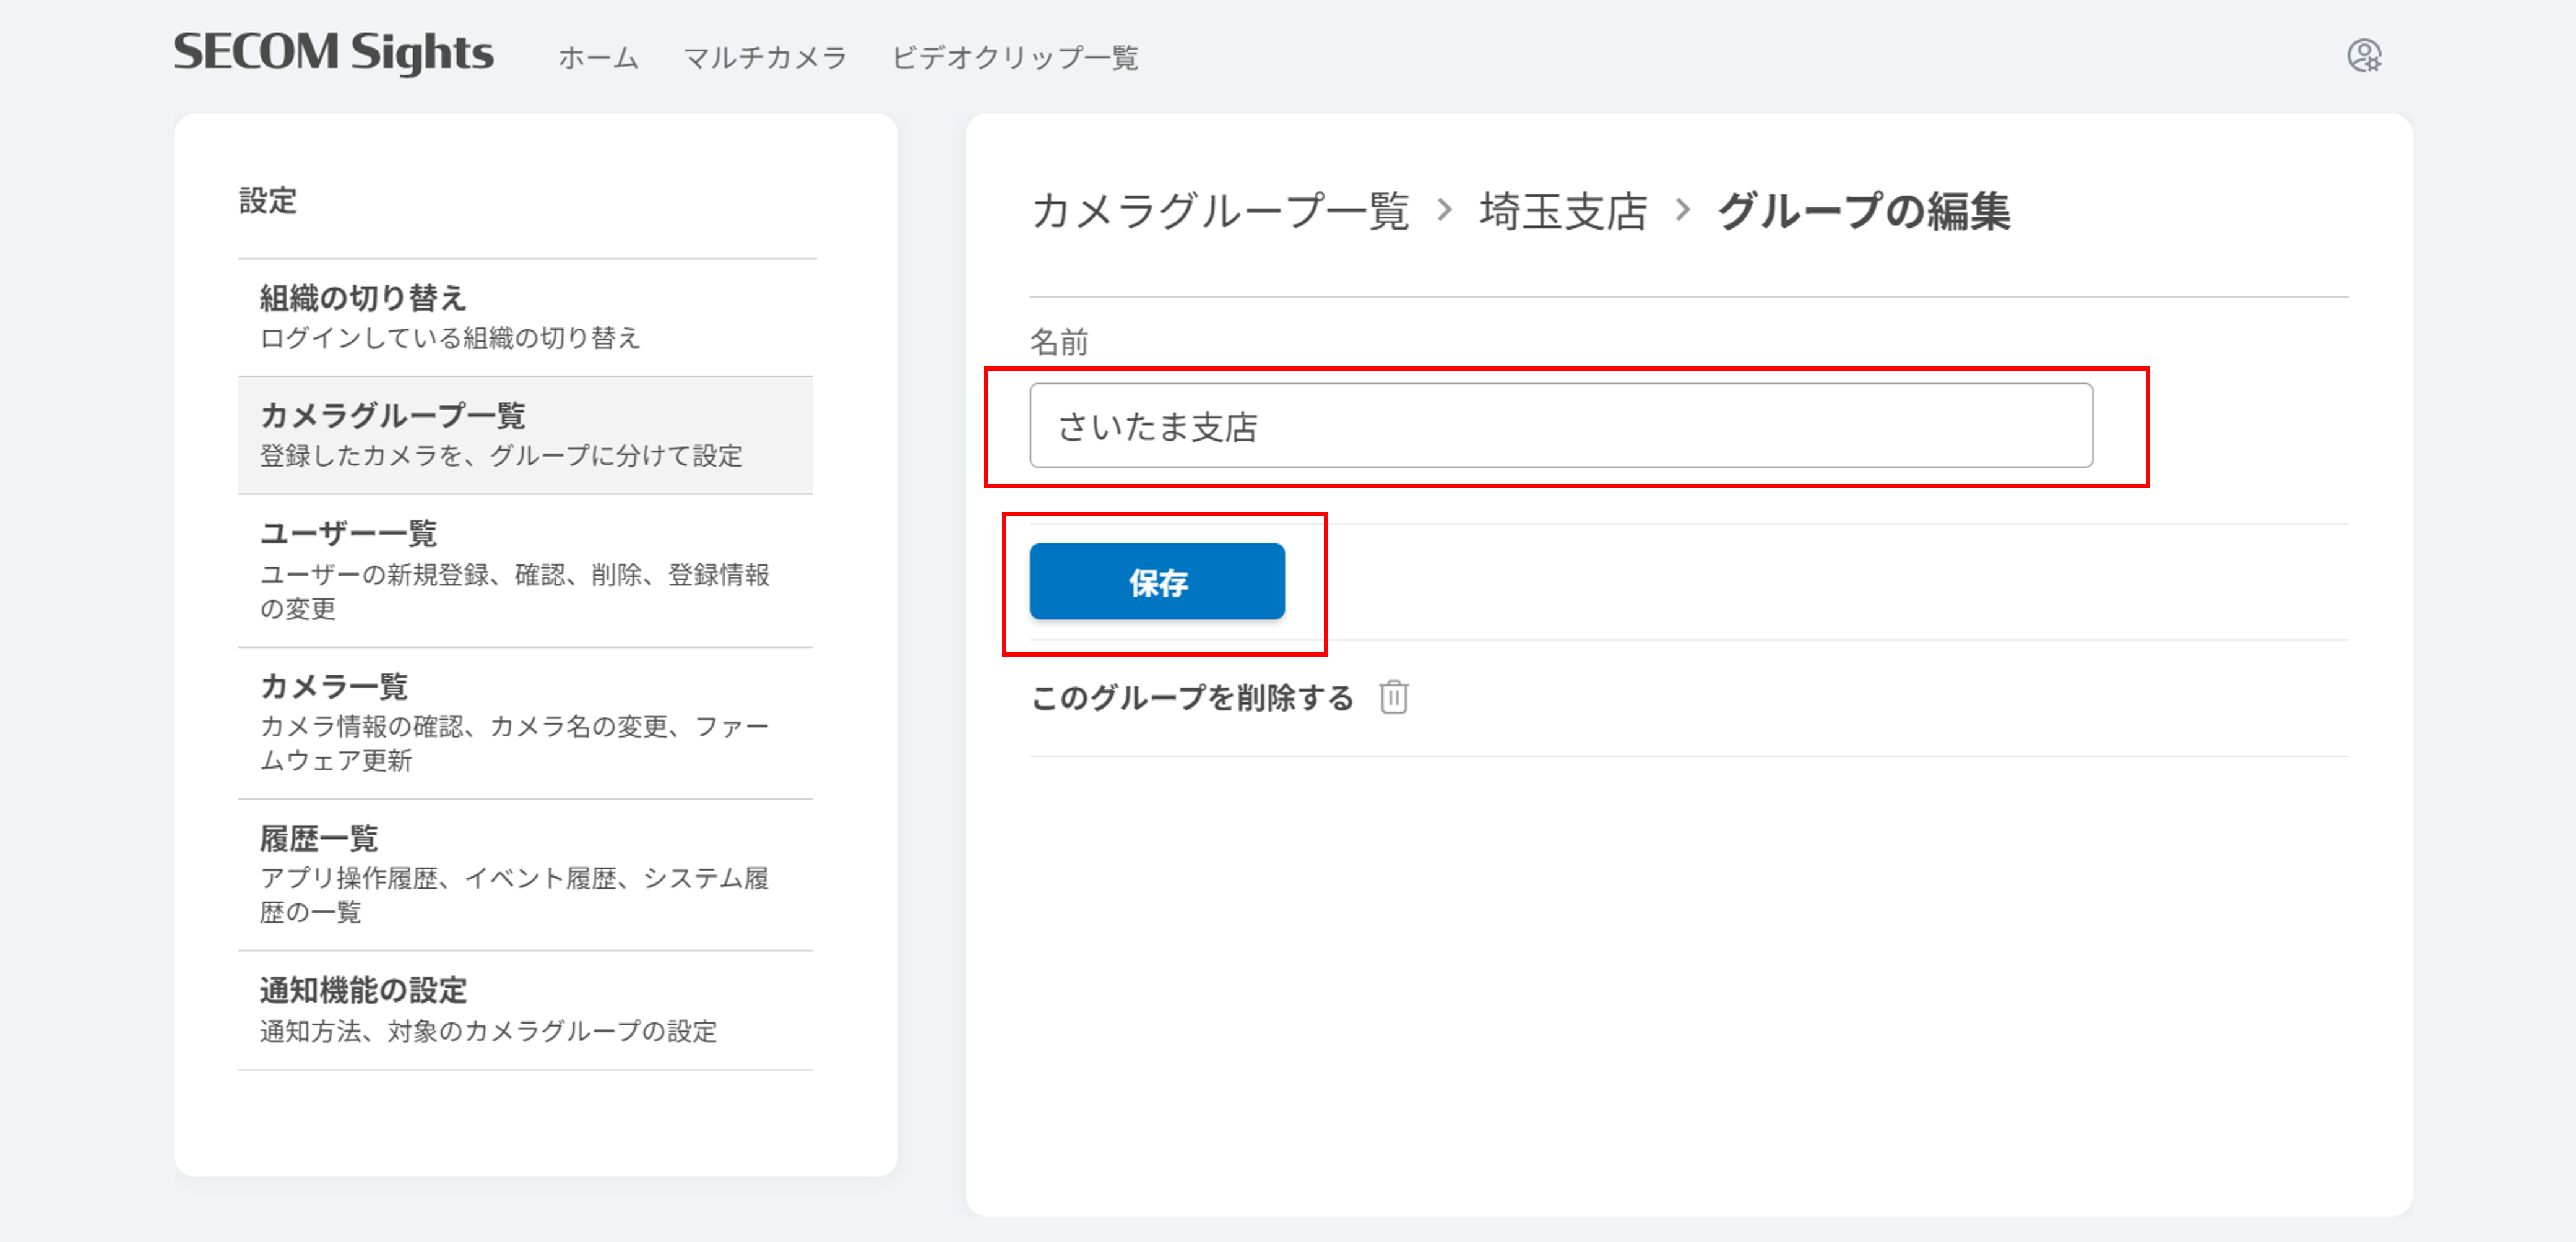This screenshot has height=1242, width=2576.
Task: Click the 設定 sidebar heading
Action: (268, 200)
